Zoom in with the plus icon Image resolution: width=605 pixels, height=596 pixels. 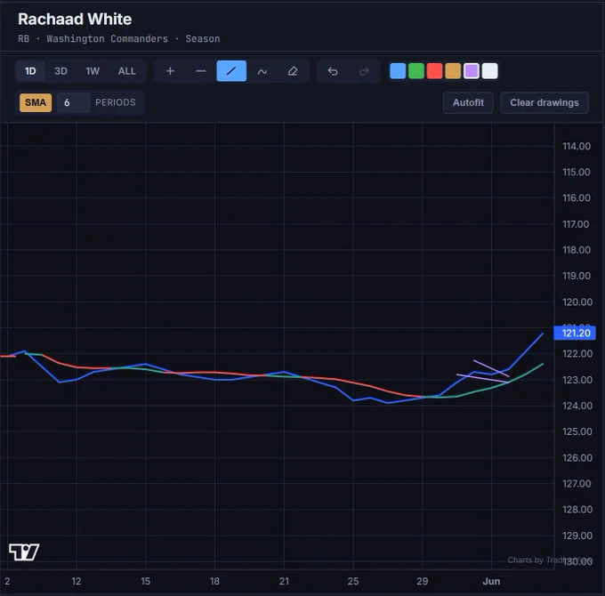pos(170,71)
